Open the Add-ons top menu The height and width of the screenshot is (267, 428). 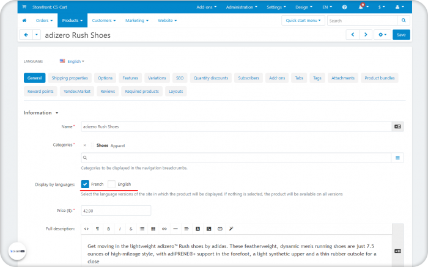click(207, 7)
